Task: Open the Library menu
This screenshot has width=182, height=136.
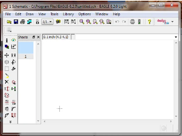Action: tap(68, 14)
